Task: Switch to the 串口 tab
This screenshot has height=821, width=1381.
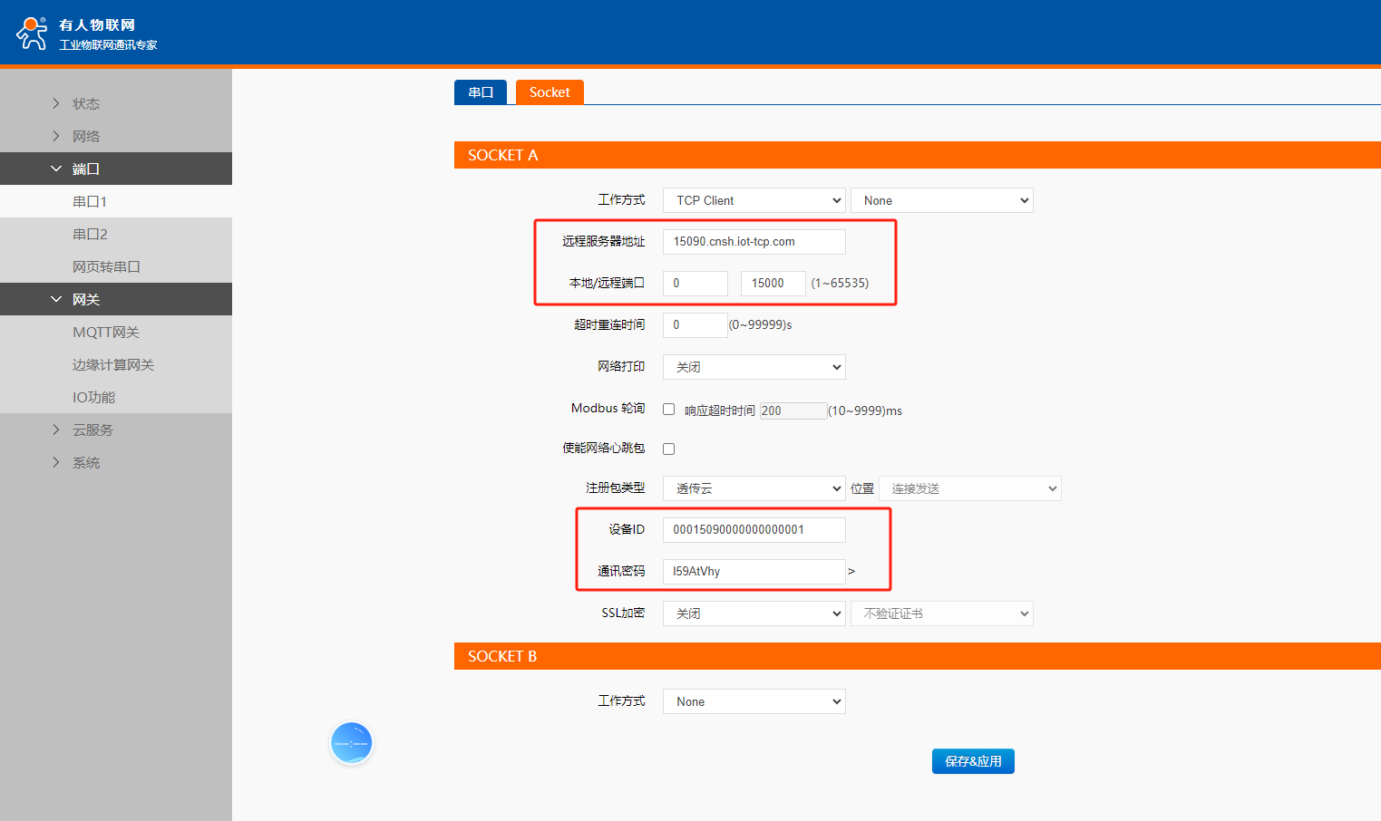Action: pyautogui.click(x=481, y=92)
